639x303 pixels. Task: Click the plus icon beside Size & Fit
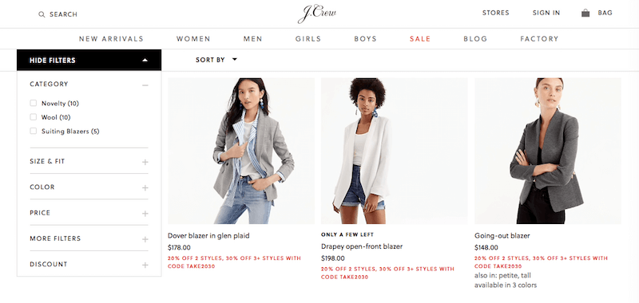145,163
